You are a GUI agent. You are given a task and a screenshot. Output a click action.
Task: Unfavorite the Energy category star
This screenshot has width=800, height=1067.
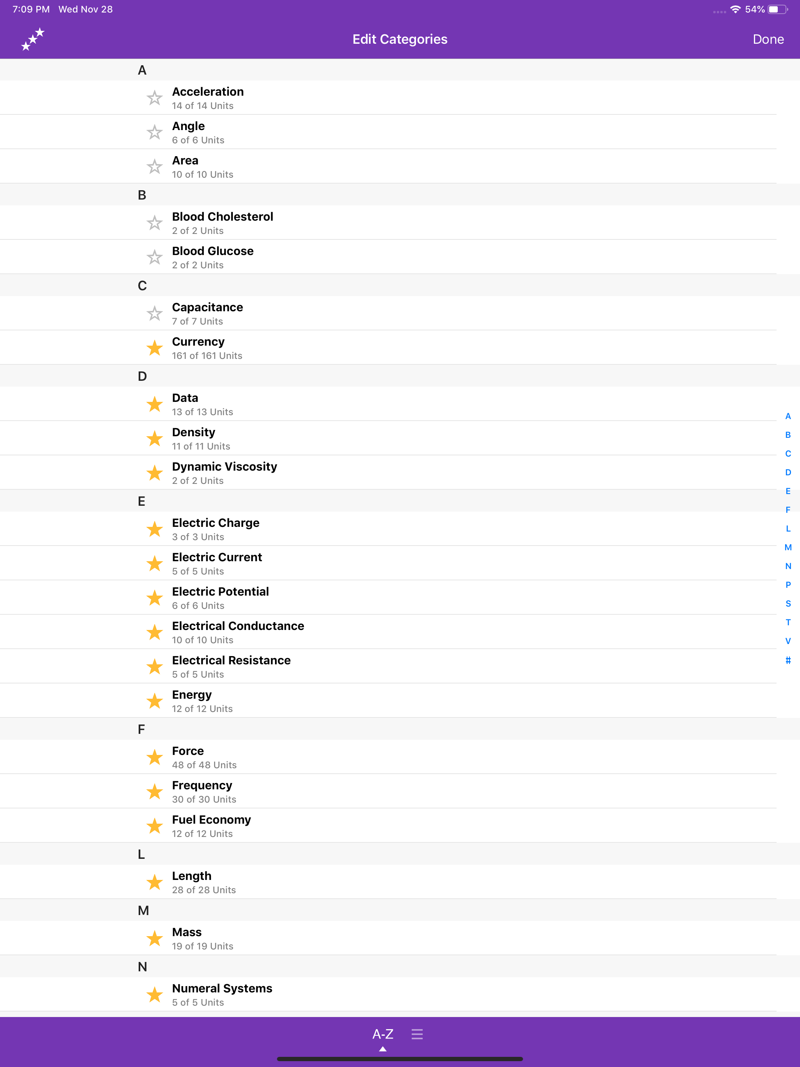154,701
